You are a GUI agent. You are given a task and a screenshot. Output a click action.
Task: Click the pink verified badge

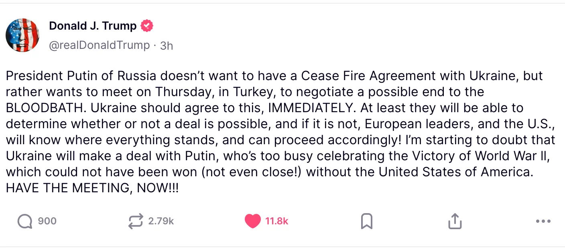tap(147, 26)
